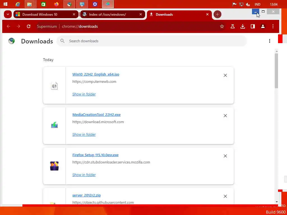This screenshot has width=287, height=215.
Task: Show Win10_22H2_English_x64.iso in folder
Action: click(84, 94)
